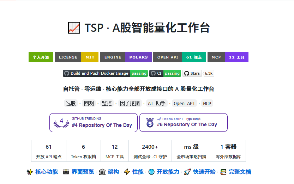
Task: Click the 1 容器 零外部数据库 cell
Action: (228, 151)
